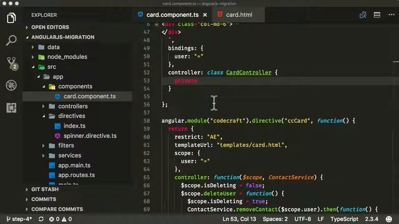Image resolution: width=399 pixels, height=224 pixels.
Task: Open Source Control view with 2 changes
Action: tap(12, 63)
